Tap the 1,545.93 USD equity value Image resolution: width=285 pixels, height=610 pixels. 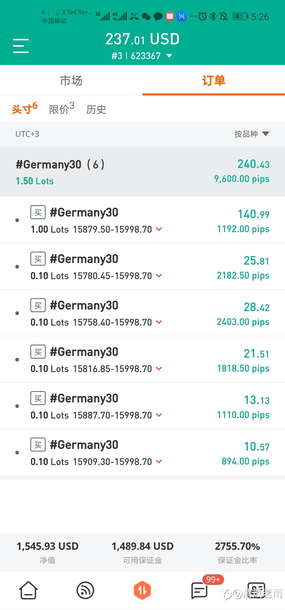(x=47, y=546)
